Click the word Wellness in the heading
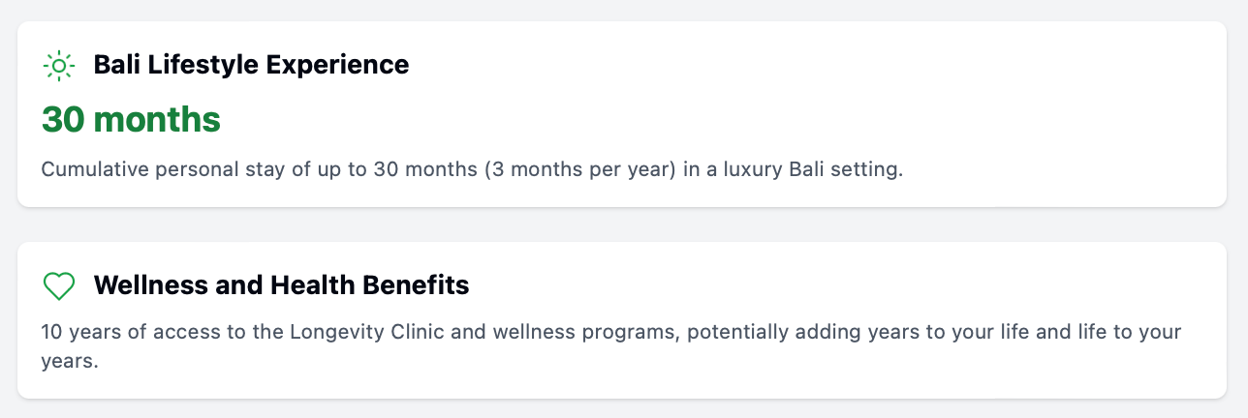1248x418 pixels. 141,285
